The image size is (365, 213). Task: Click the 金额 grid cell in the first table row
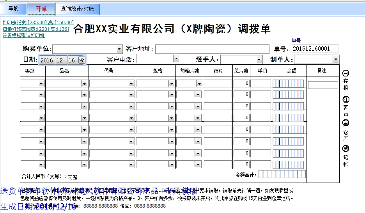click(288, 83)
